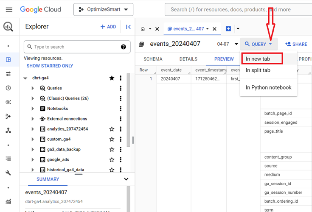Open the main navigation hamburger menu
Image resolution: width=312 pixels, height=212 pixels.
point(9,9)
